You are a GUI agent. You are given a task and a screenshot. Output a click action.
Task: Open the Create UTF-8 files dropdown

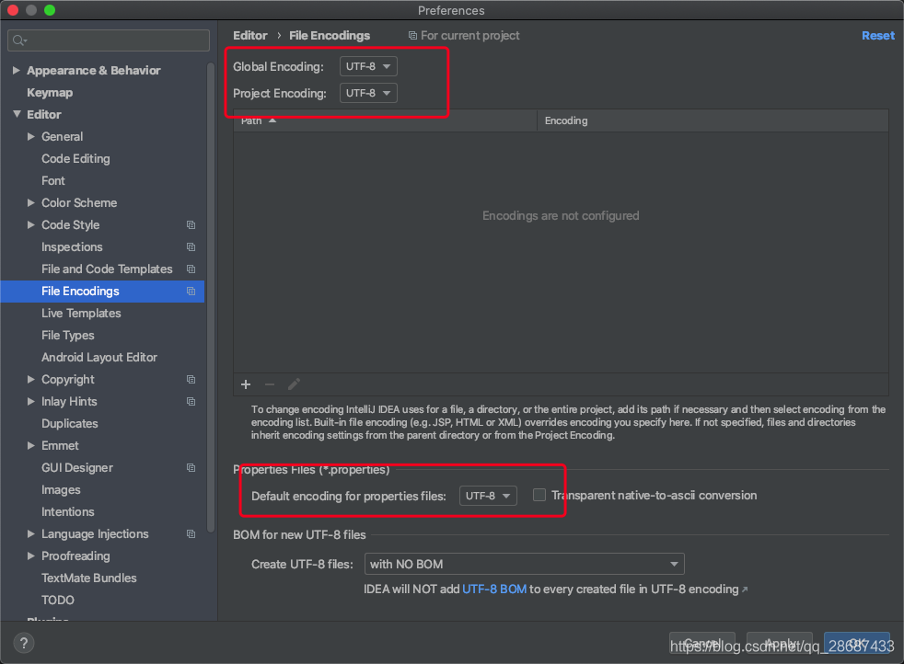(524, 564)
